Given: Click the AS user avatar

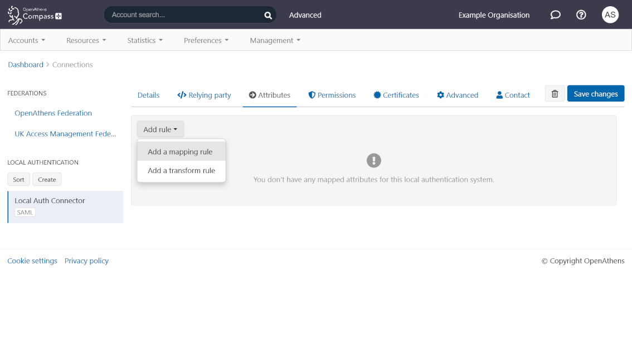Looking at the screenshot, I should tap(610, 15).
